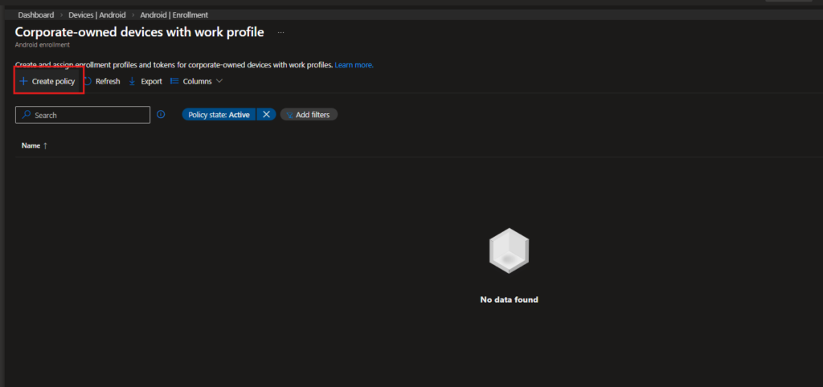Open the Learn more link
Screen dimensions: 823x387
[x=354, y=64]
